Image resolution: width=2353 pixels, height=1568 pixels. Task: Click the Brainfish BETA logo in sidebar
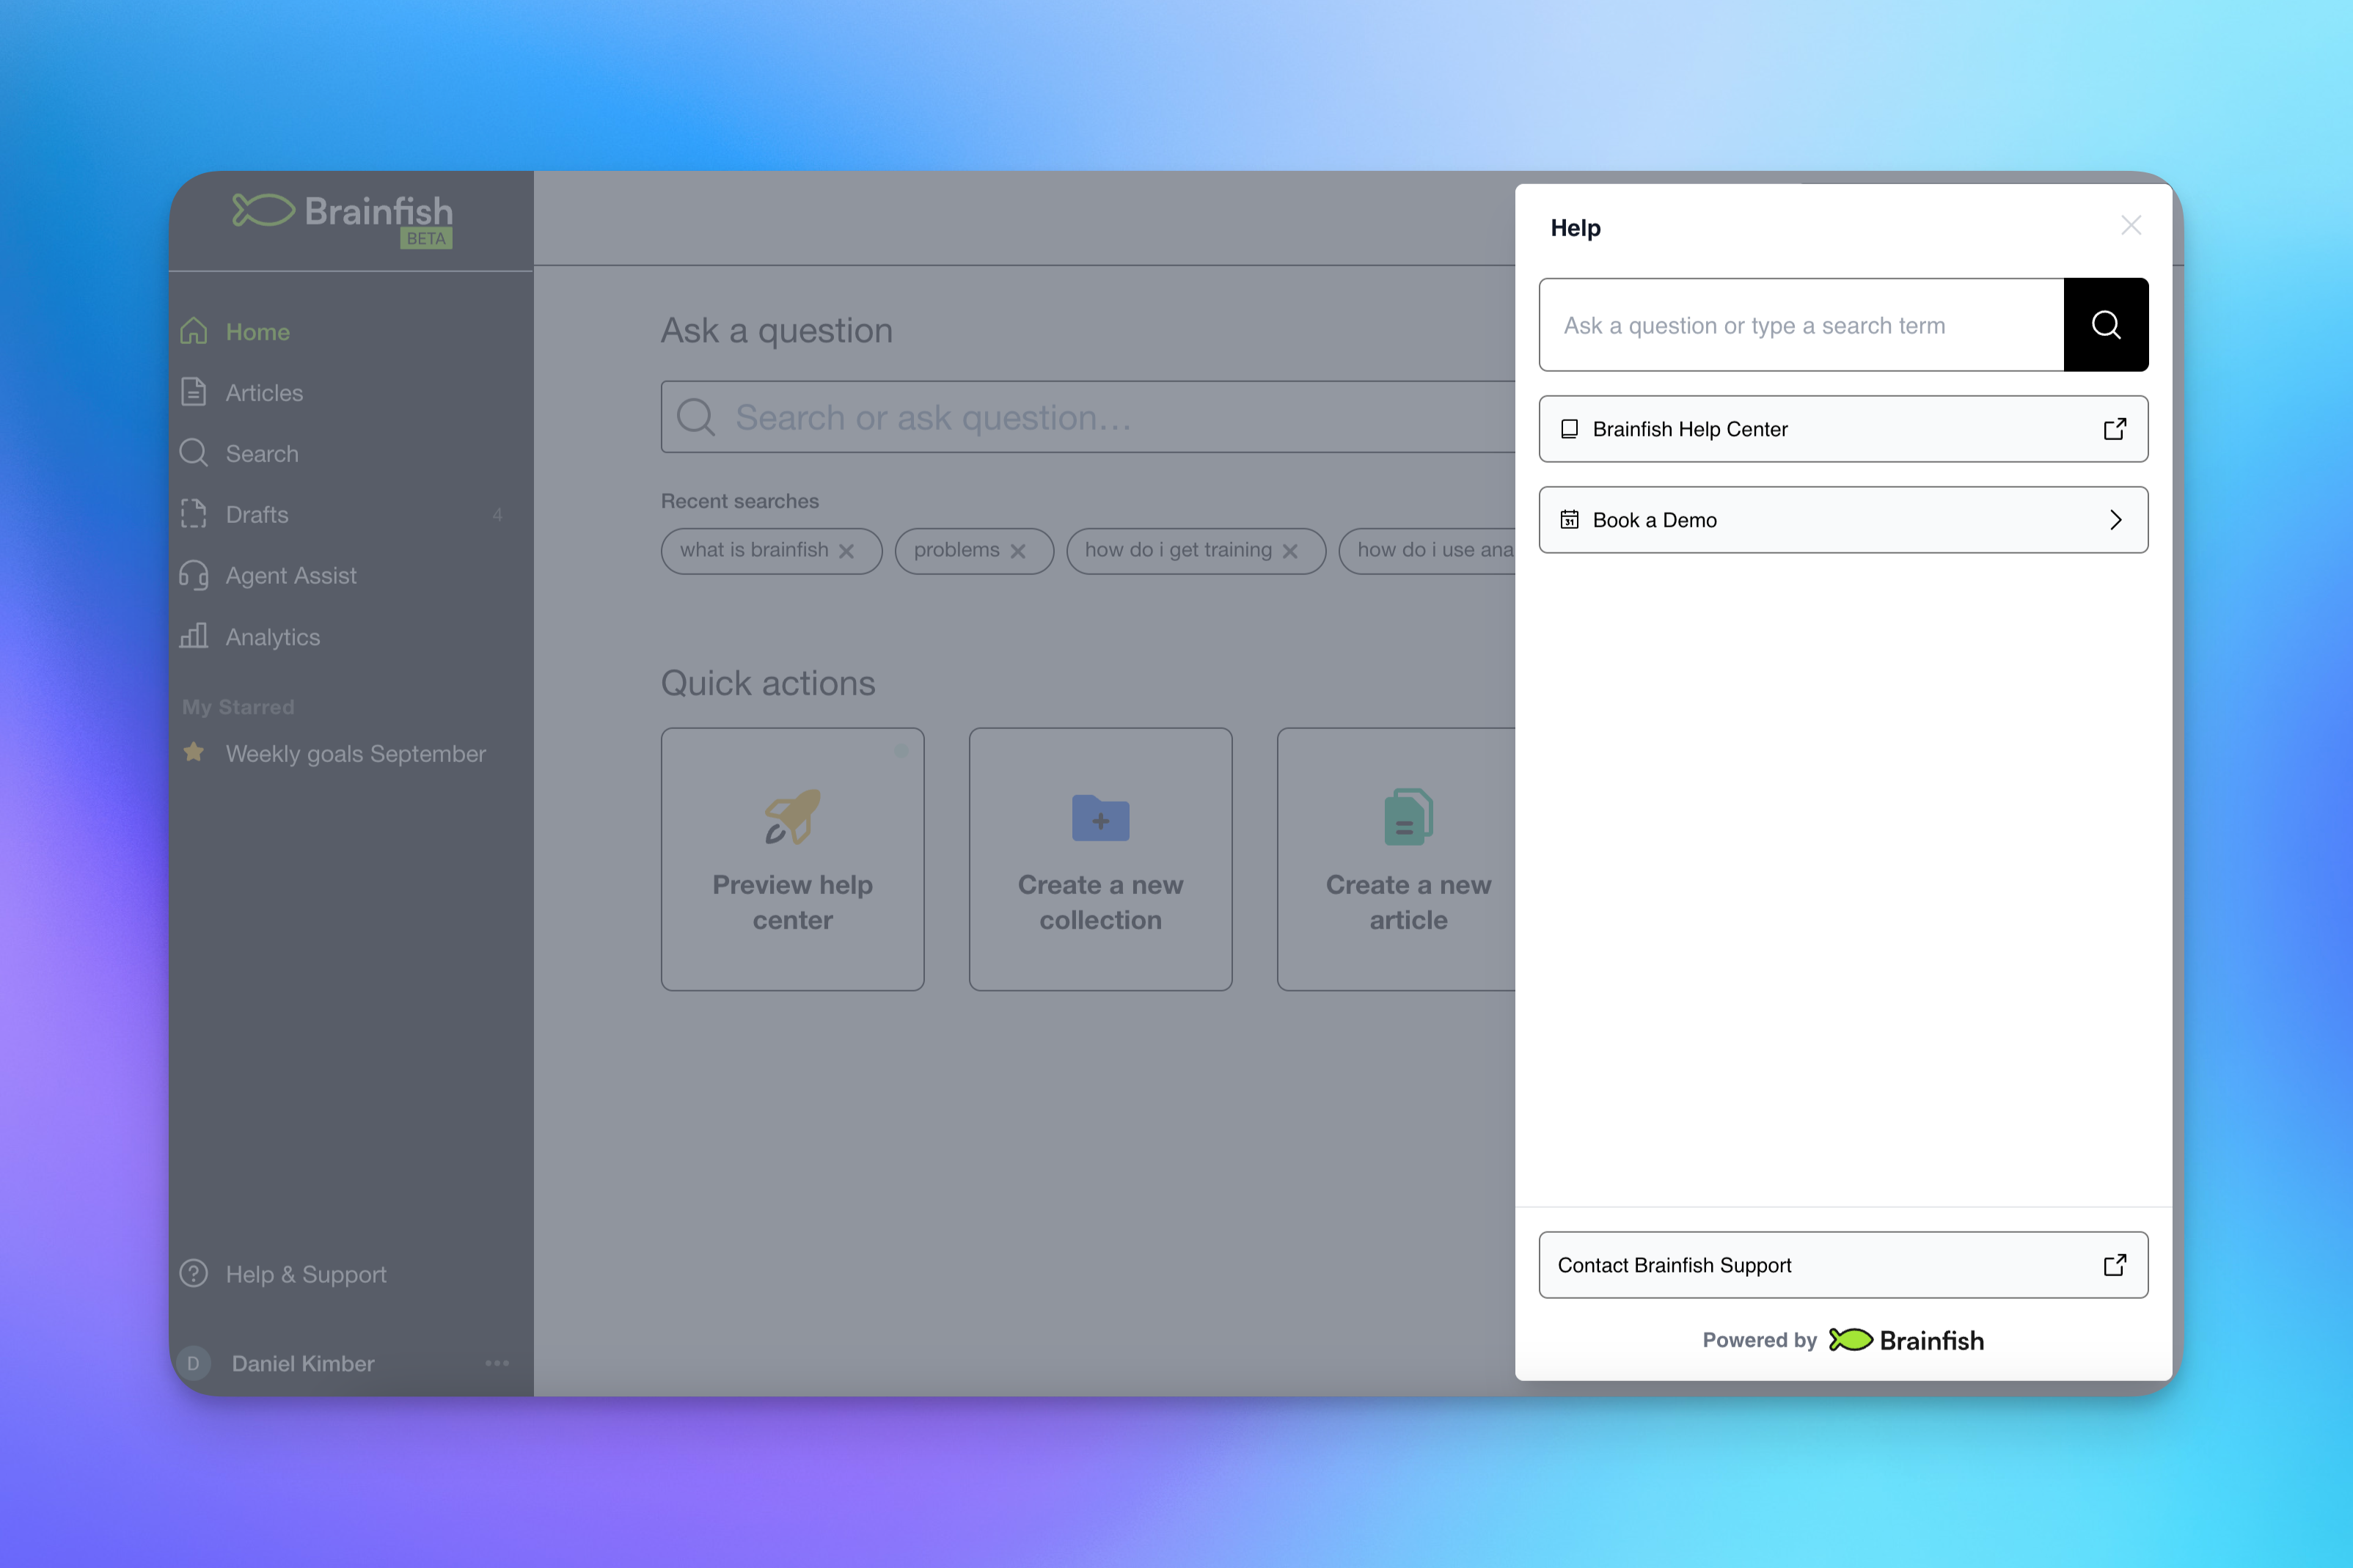click(x=343, y=219)
